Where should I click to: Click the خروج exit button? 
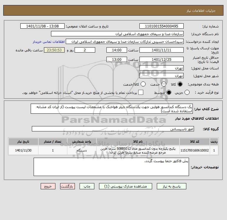pos(48,186)
